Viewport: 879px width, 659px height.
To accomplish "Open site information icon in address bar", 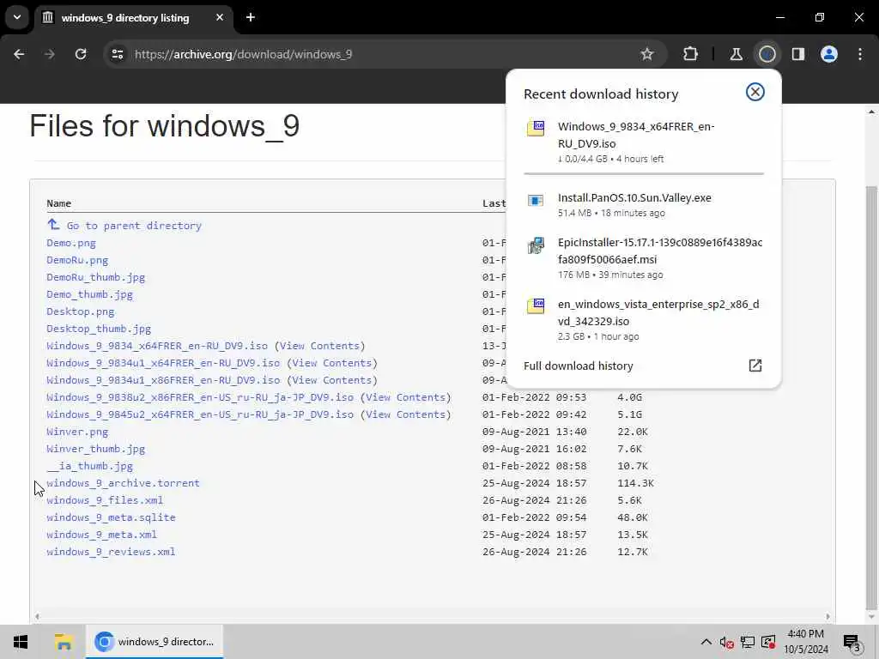I will (x=117, y=54).
